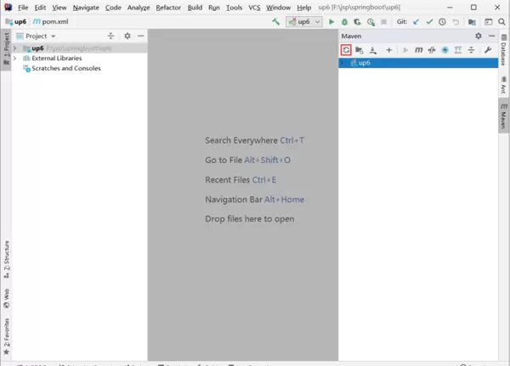Screen dimensions: 510x366
Task: Run up6 with the green play icon
Action: click(x=331, y=21)
